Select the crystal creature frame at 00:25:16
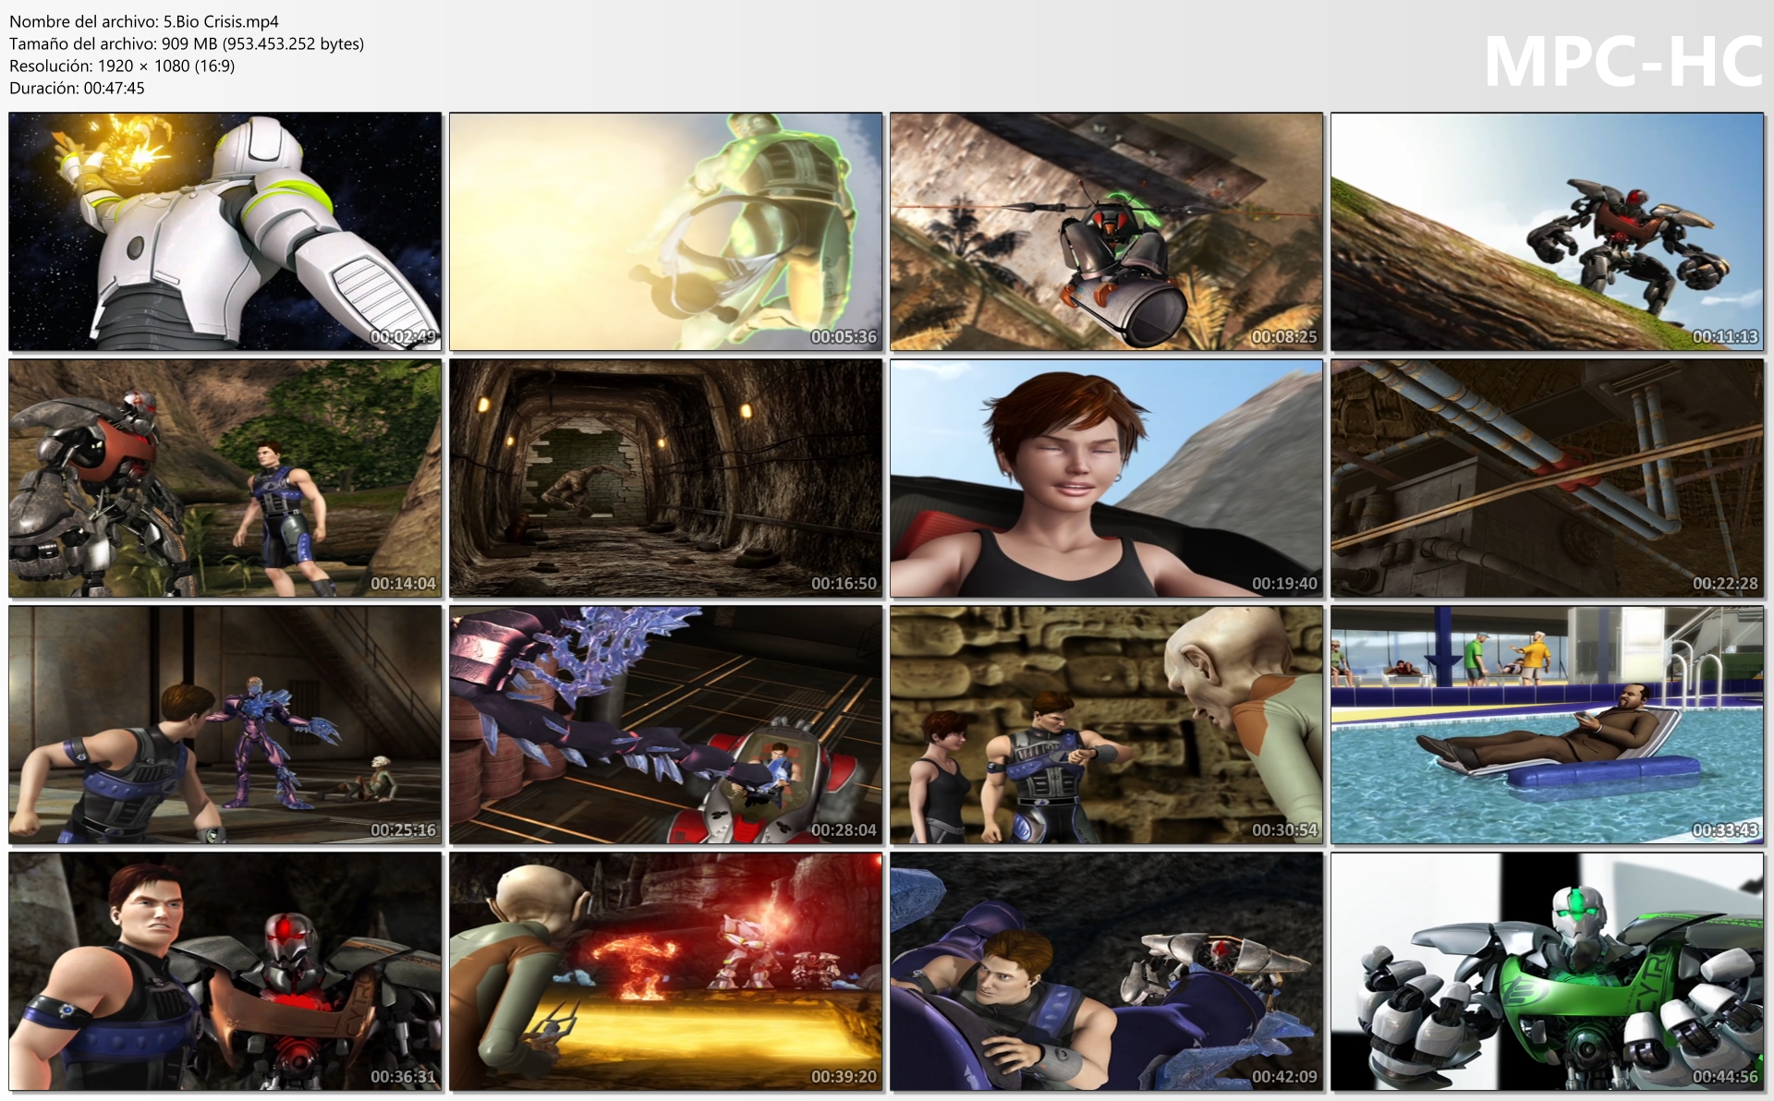Viewport: 1774px width, 1101px height. click(225, 724)
